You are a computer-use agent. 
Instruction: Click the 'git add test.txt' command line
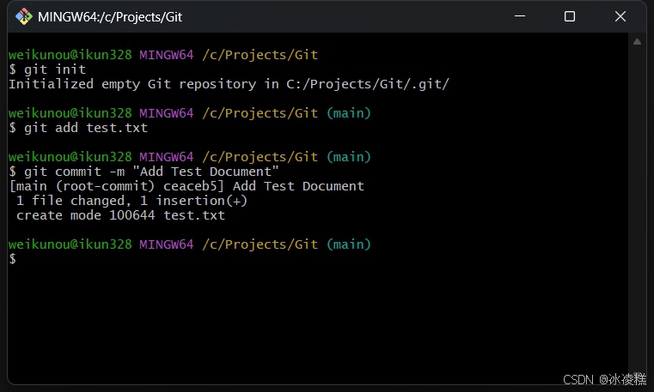coord(78,128)
